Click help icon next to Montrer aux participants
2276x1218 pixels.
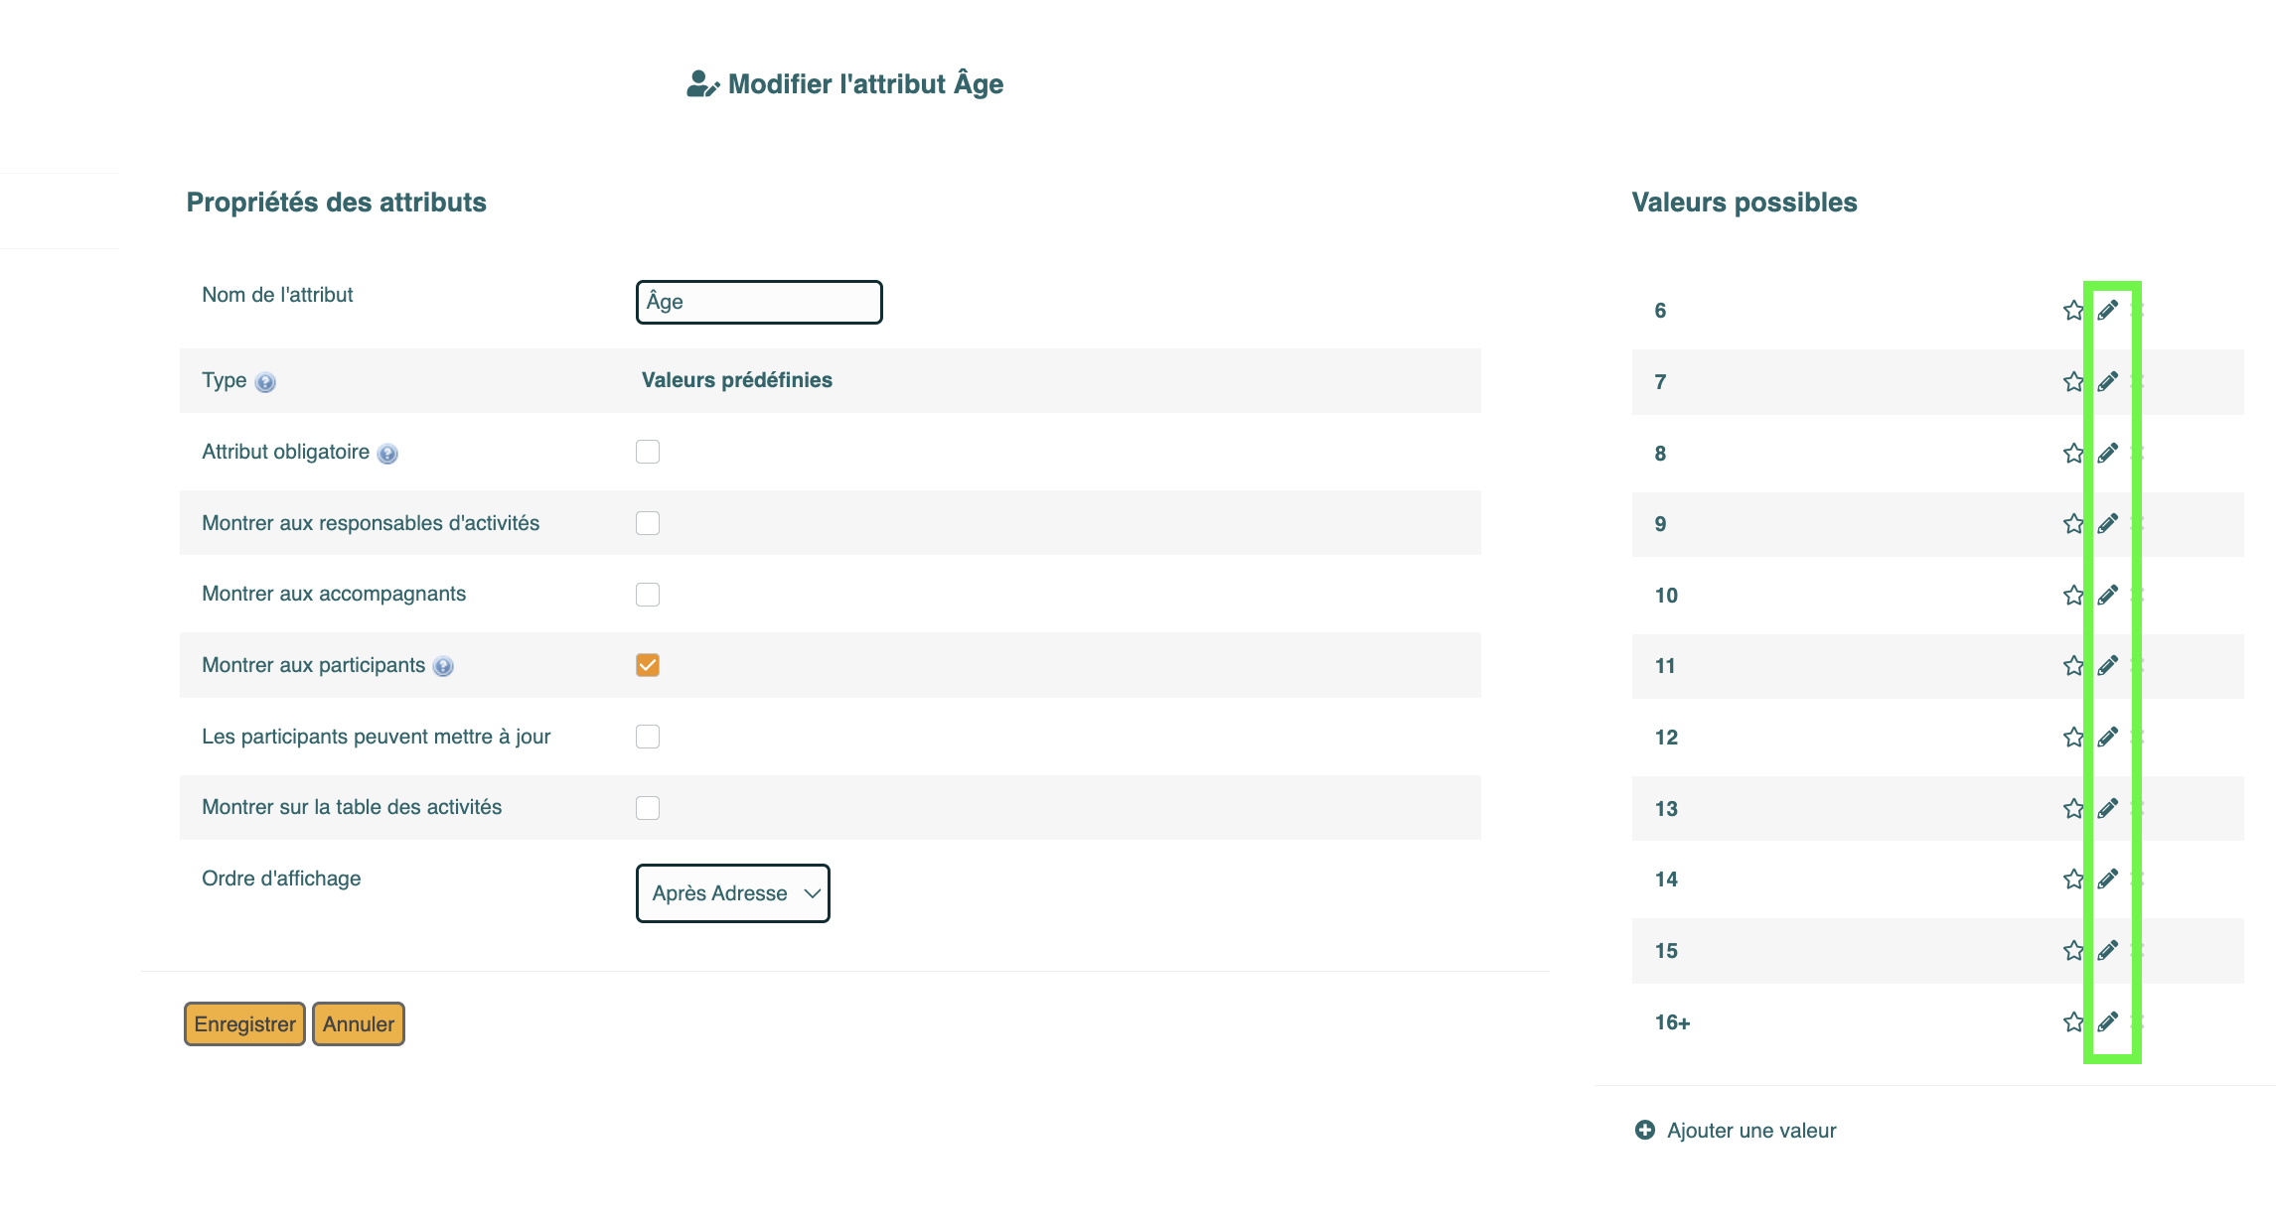coord(443,667)
